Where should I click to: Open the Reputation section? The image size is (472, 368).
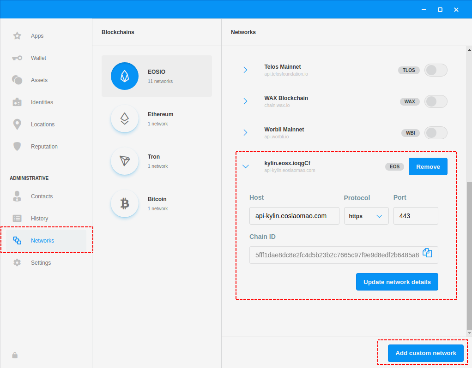pyautogui.click(x=44, y=147)
